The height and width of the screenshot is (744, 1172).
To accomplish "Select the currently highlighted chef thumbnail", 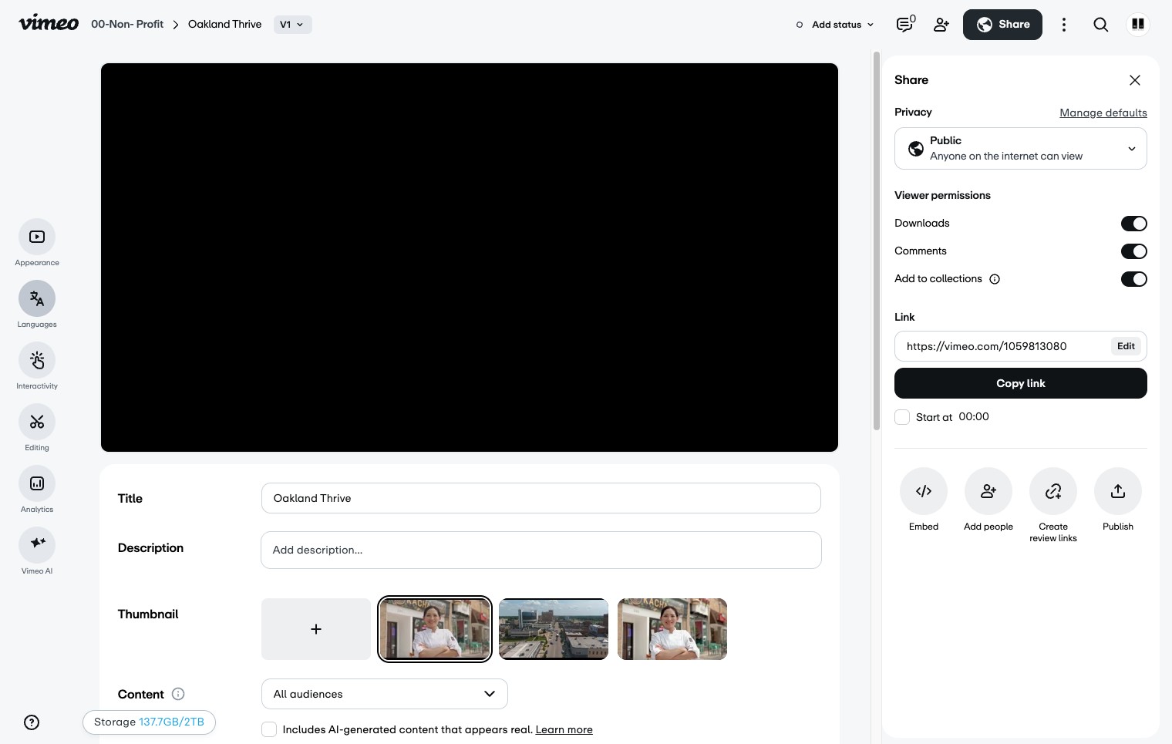I will tap(435, 629).
